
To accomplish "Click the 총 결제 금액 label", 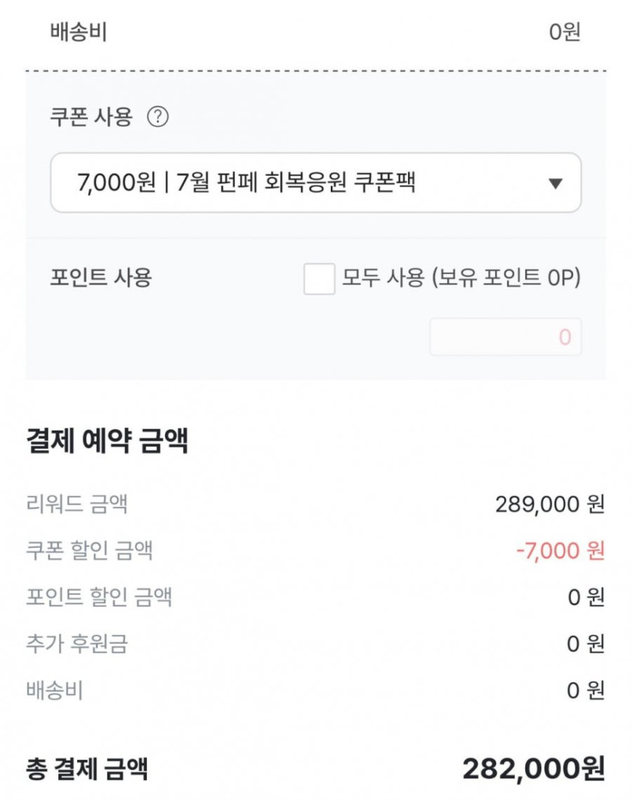I will [86, 770].
